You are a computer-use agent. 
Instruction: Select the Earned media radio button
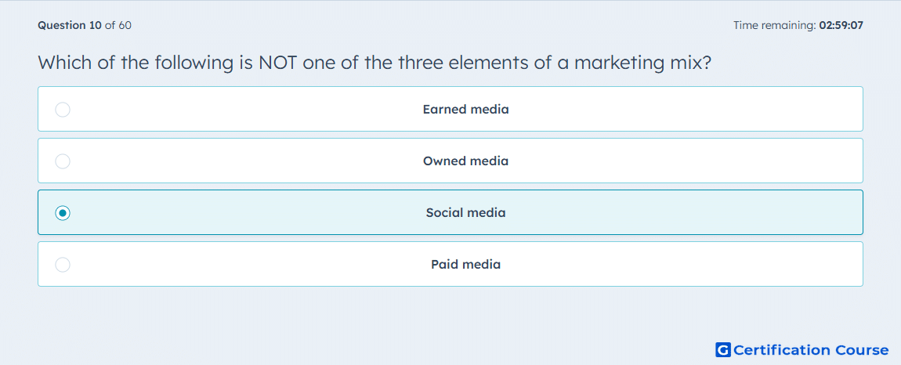coord(63,109)
